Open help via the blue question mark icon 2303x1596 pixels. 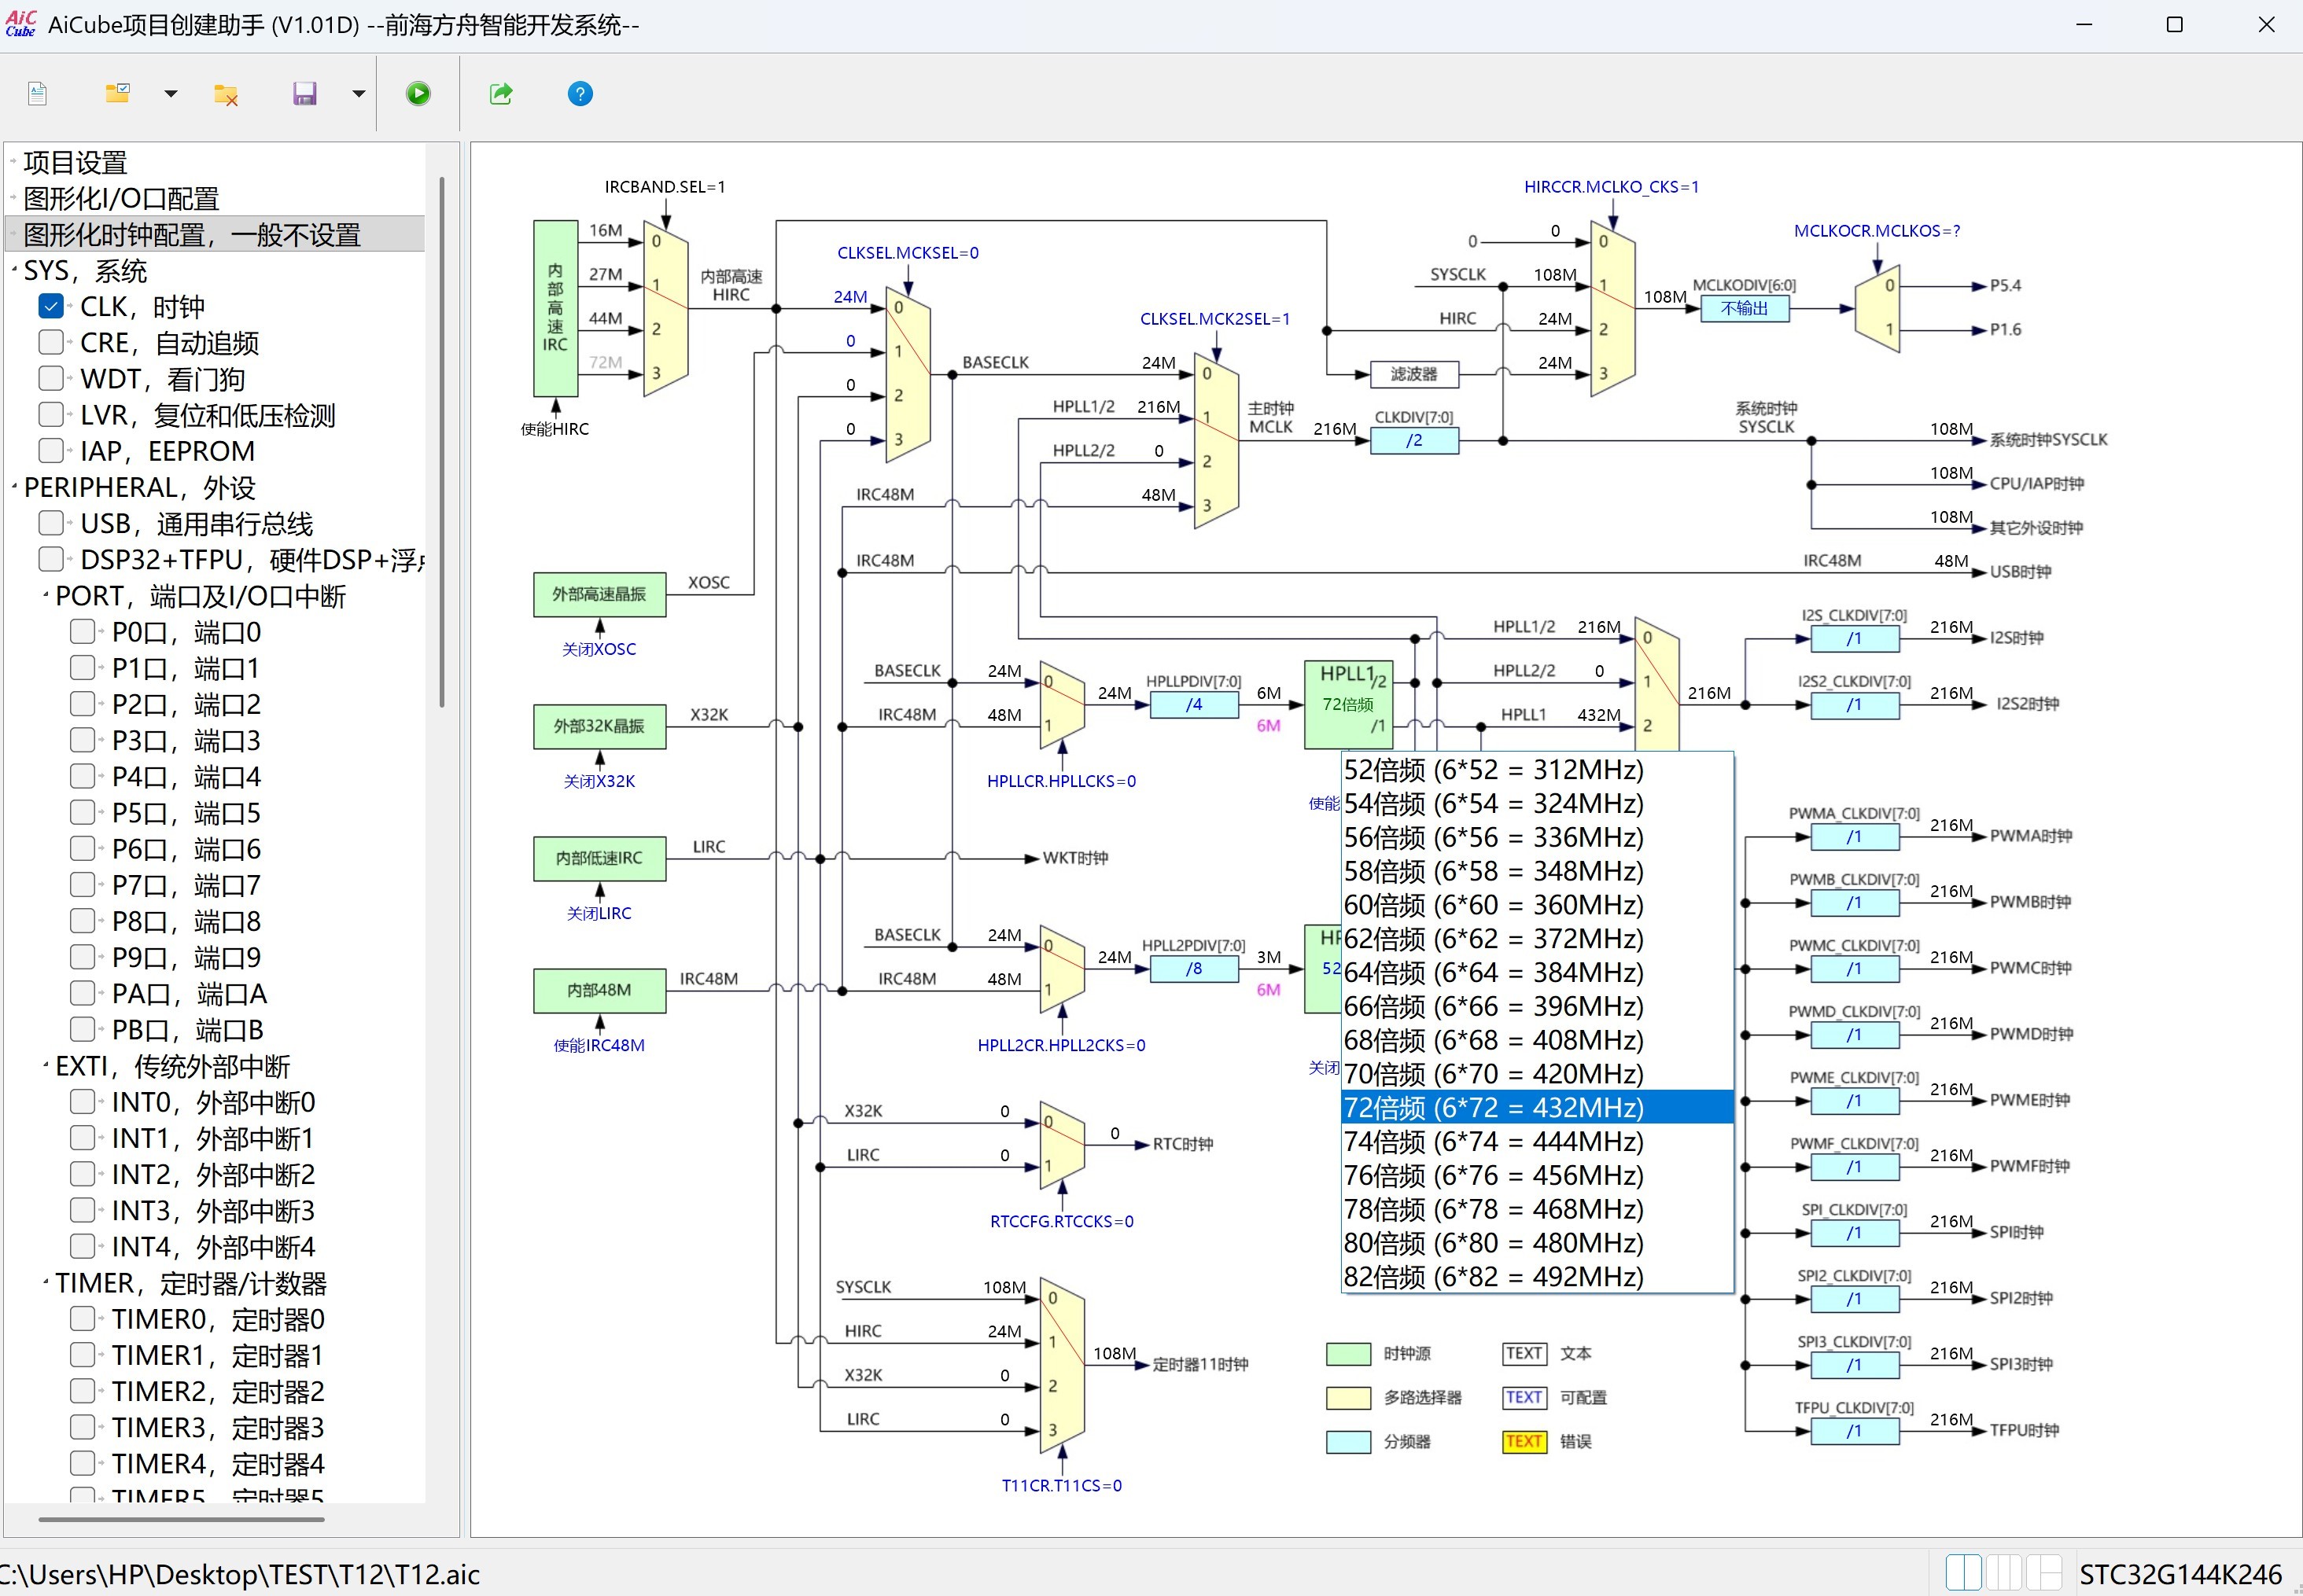point(579,94)
